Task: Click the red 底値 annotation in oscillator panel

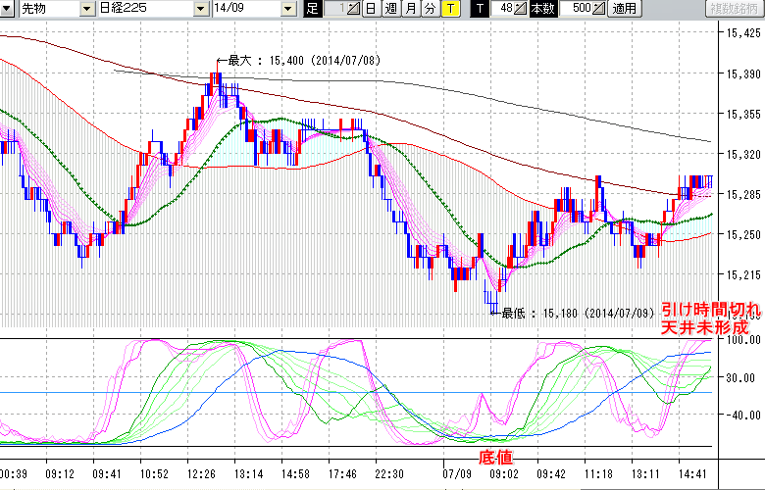Action: tap(494, 458)
